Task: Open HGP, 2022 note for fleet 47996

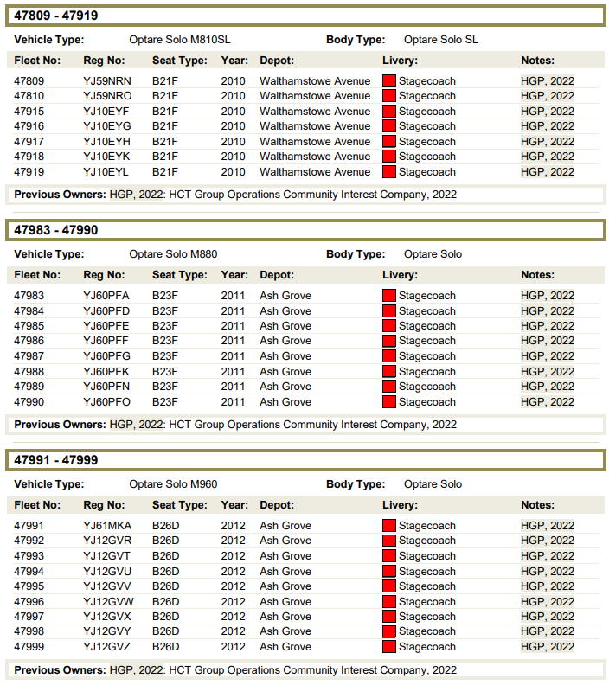Action: (547, 602)
